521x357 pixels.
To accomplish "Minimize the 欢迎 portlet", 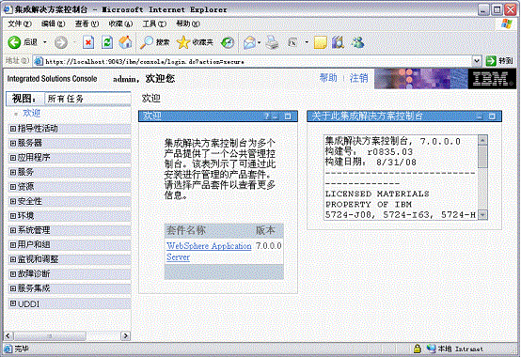I will [x=276, y=116].
